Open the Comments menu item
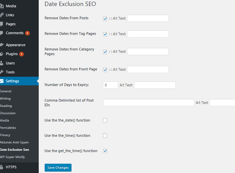The image size is (235, 173). pos(15,33)
